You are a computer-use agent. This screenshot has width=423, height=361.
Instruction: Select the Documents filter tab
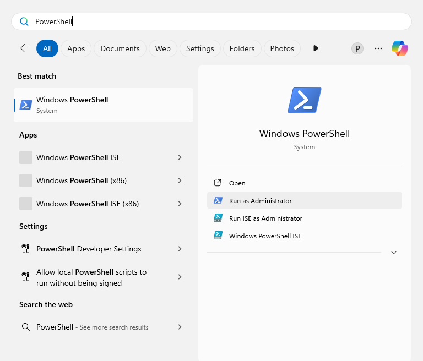tap(120, 48)
